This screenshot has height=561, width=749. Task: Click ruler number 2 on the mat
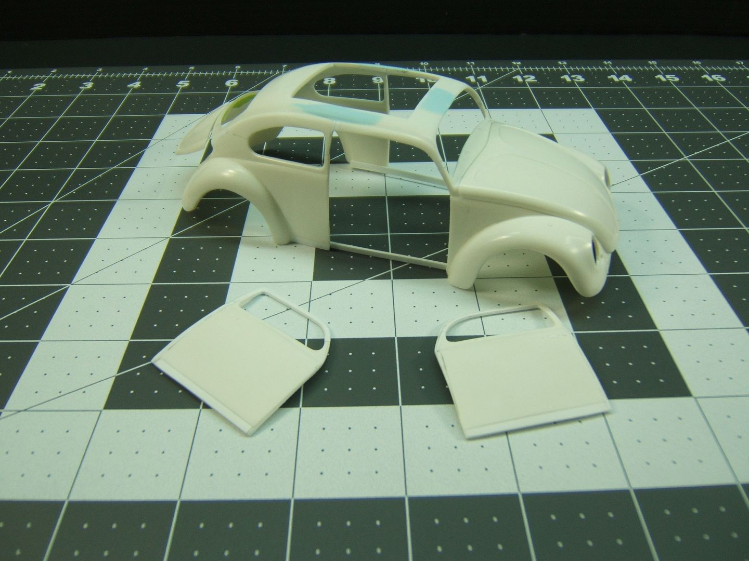(x=37, y=86)
